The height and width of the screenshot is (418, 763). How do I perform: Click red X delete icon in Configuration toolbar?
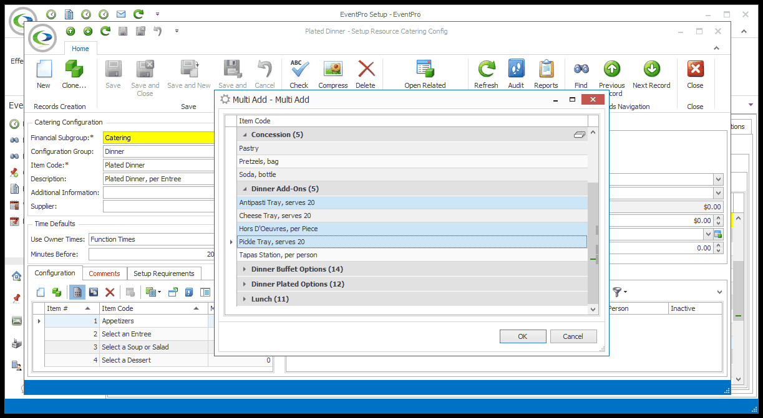click(x=110, y=292)
